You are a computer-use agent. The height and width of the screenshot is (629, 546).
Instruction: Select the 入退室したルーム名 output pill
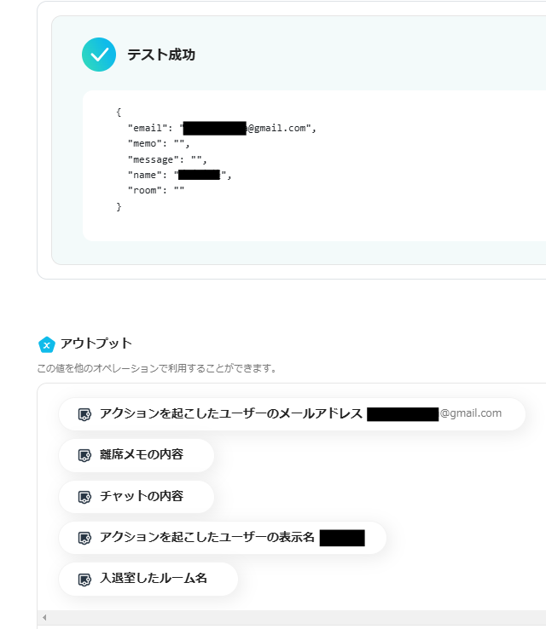click(x=153, y=578)
